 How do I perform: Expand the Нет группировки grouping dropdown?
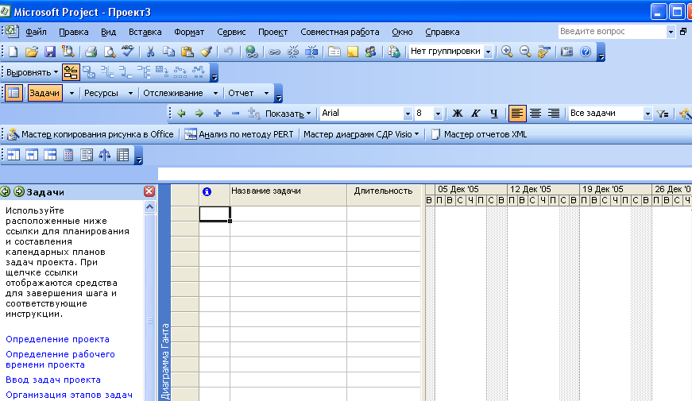(488, 52)
